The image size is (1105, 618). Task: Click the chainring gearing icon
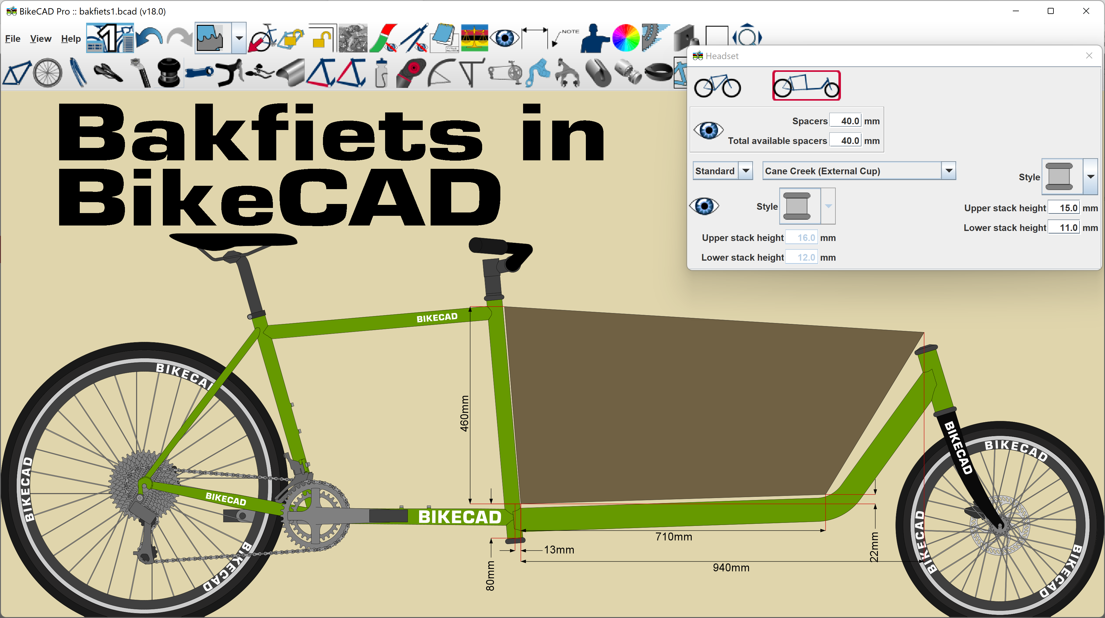pyautogui.click(x=655, y=38)
